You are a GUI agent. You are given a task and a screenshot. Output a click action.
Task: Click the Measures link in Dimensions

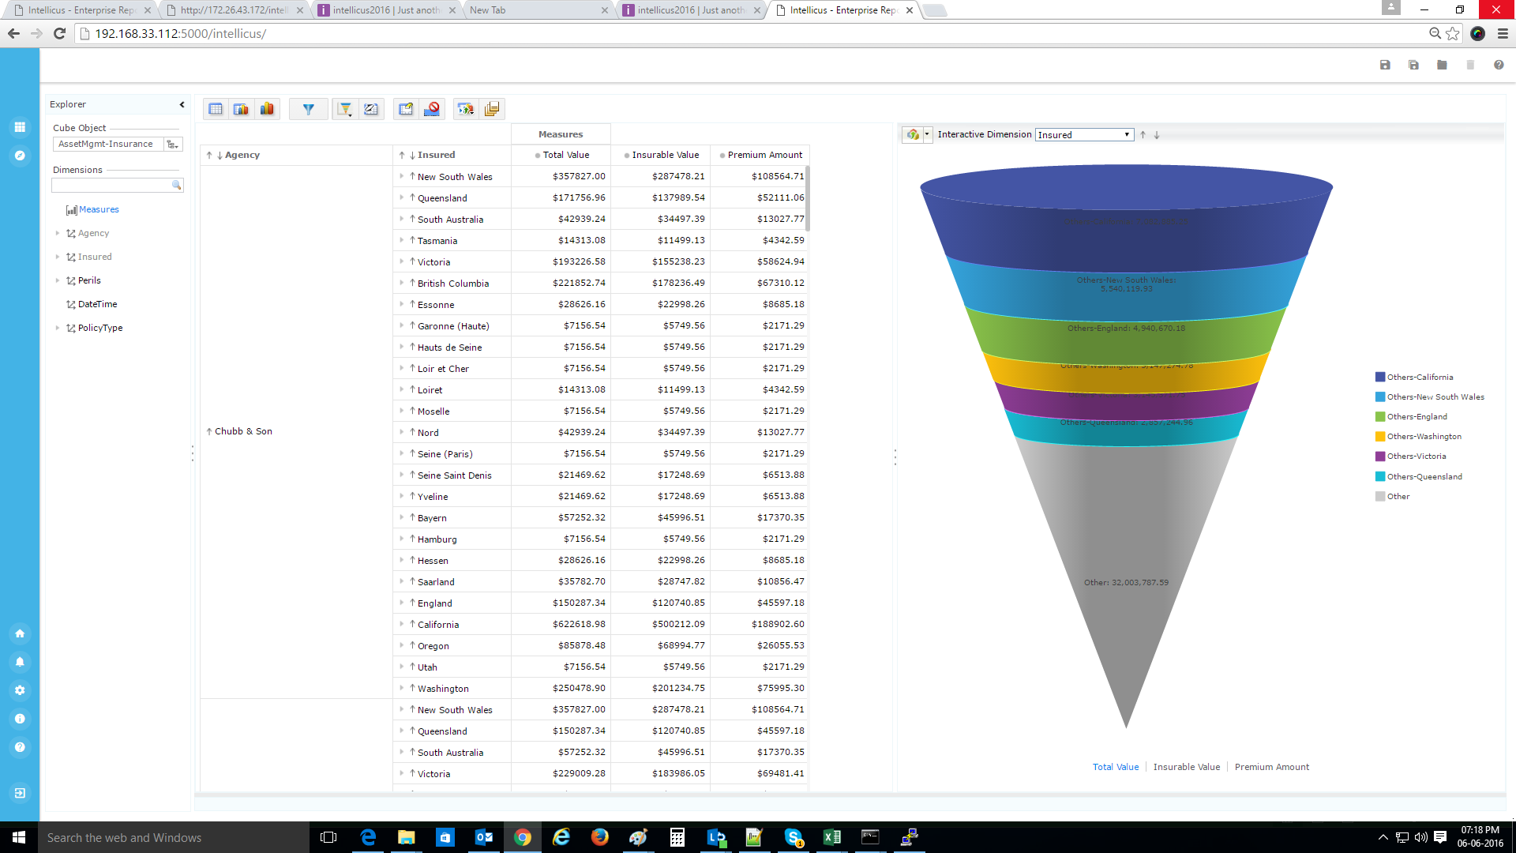[99, 209]
